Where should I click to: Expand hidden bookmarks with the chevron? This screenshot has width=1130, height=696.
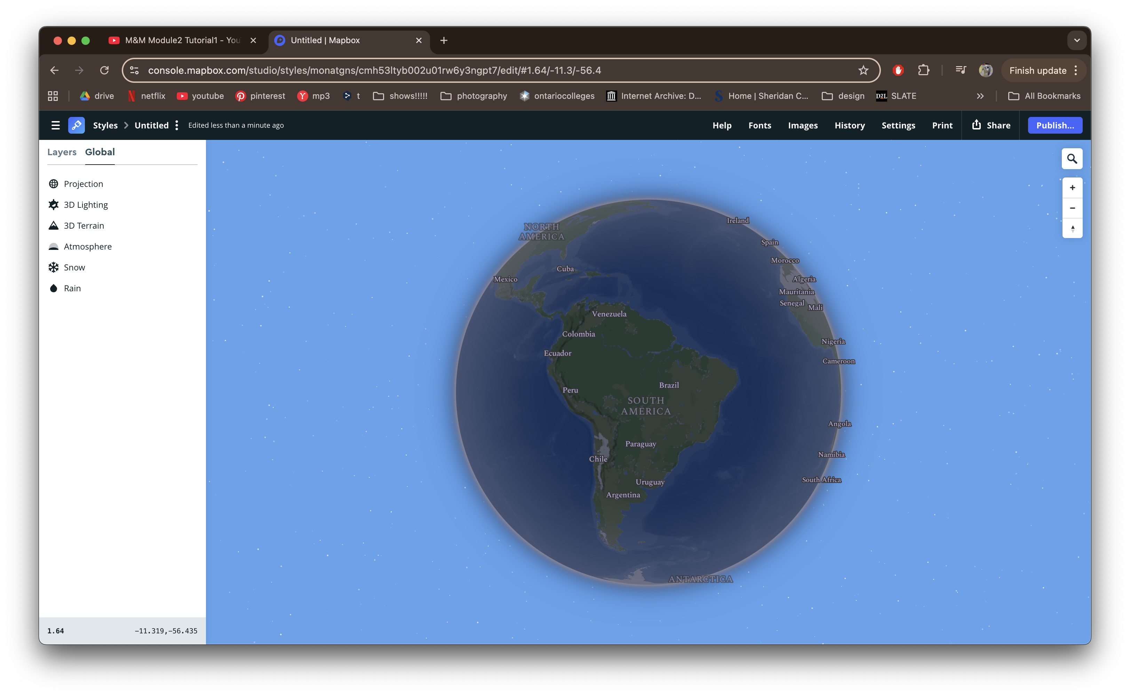click(980, 96)
